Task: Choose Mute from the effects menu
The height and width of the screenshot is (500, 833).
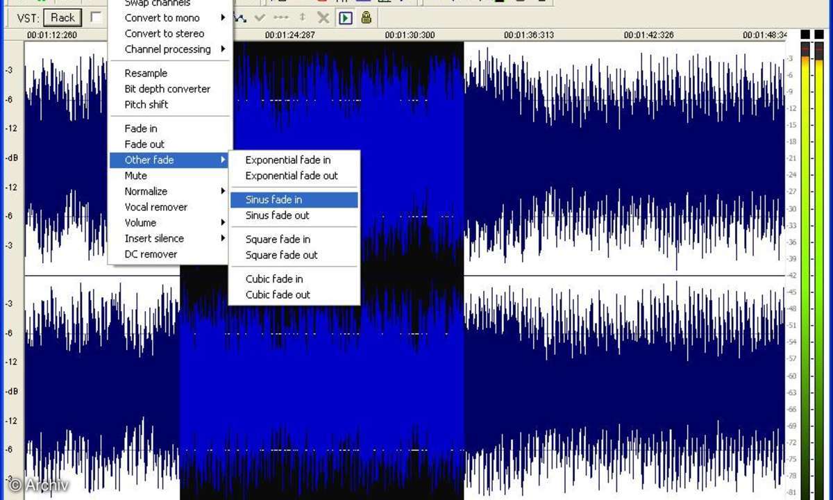Action: [x=169, y=176]
